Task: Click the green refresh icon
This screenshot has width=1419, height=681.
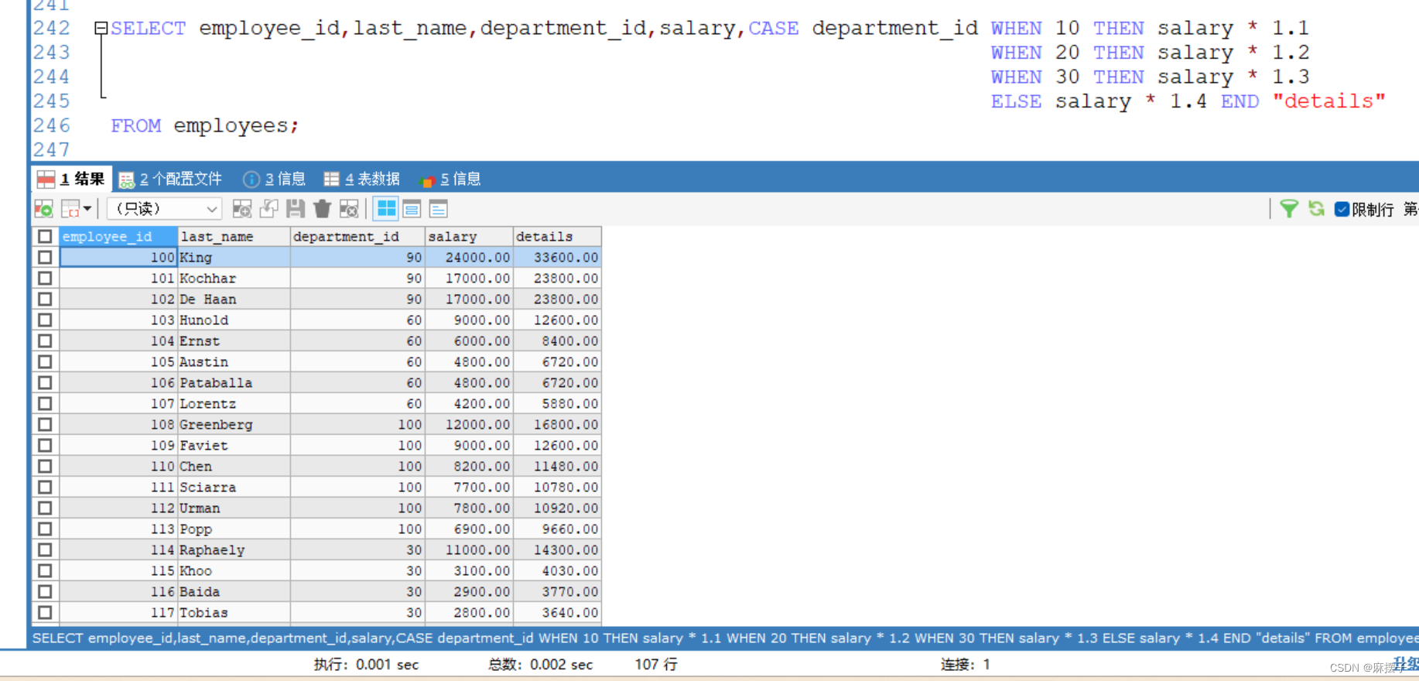Action: coord(1316,209)
